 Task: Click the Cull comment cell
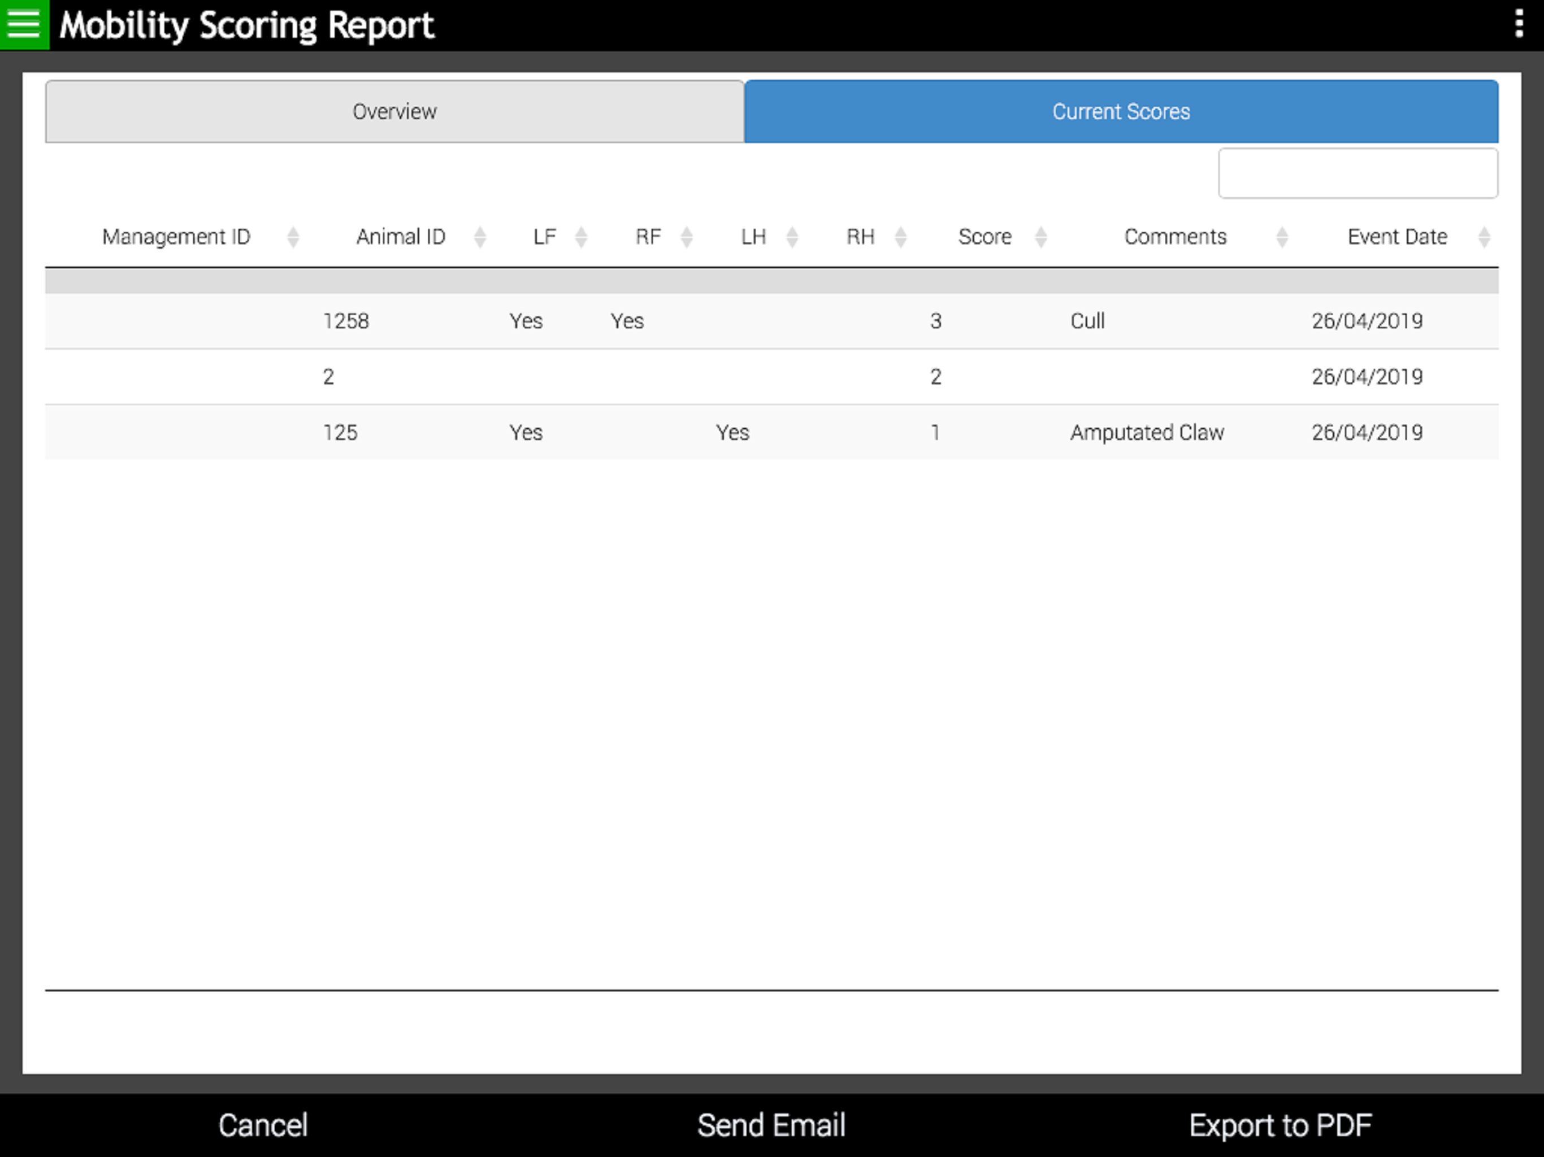(1087, 321)
